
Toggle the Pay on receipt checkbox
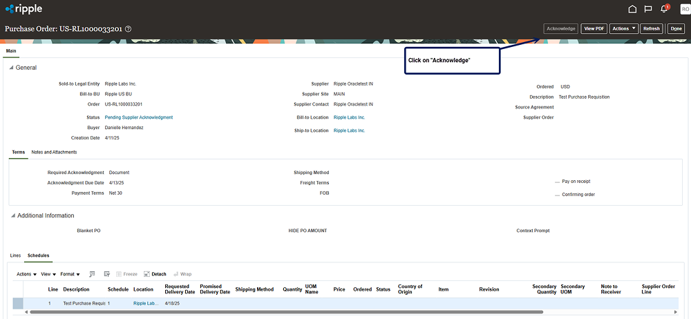[558, 182]
